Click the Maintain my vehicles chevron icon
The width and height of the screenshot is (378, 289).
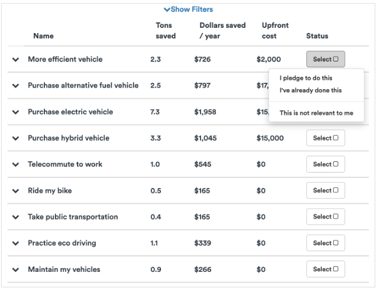tap(15, 269)
